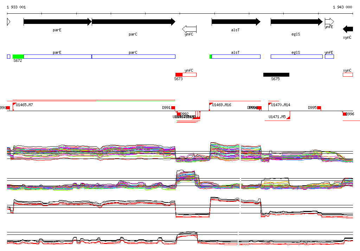The height and width of the screenshot is (251, 360).
Task: Click the 'D995' label
Action: pos(312,108)
